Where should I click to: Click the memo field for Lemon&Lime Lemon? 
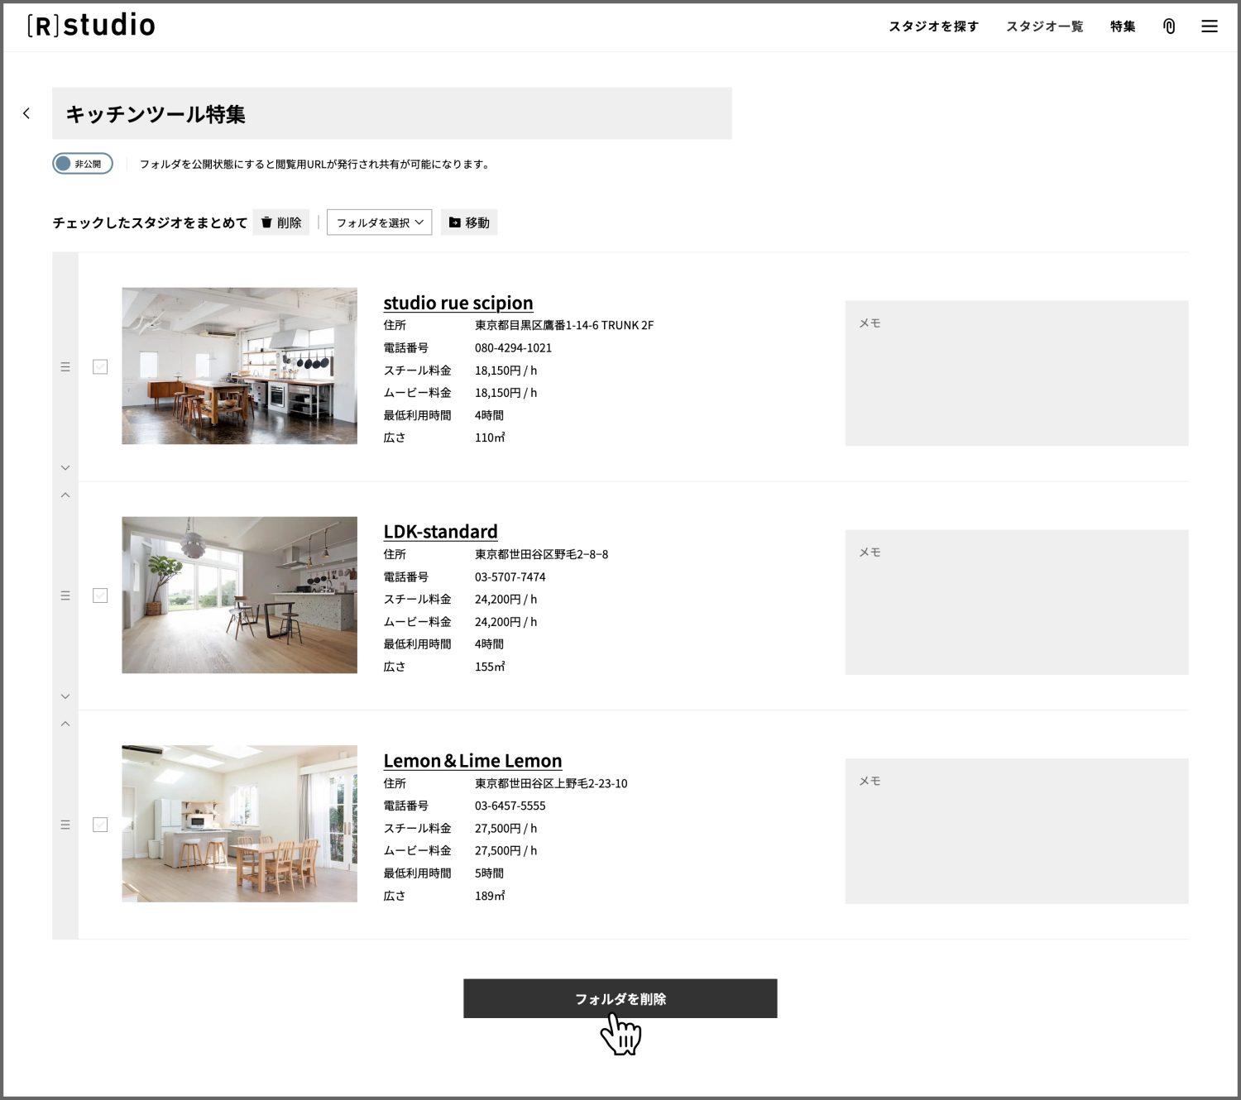point(1016,831)
